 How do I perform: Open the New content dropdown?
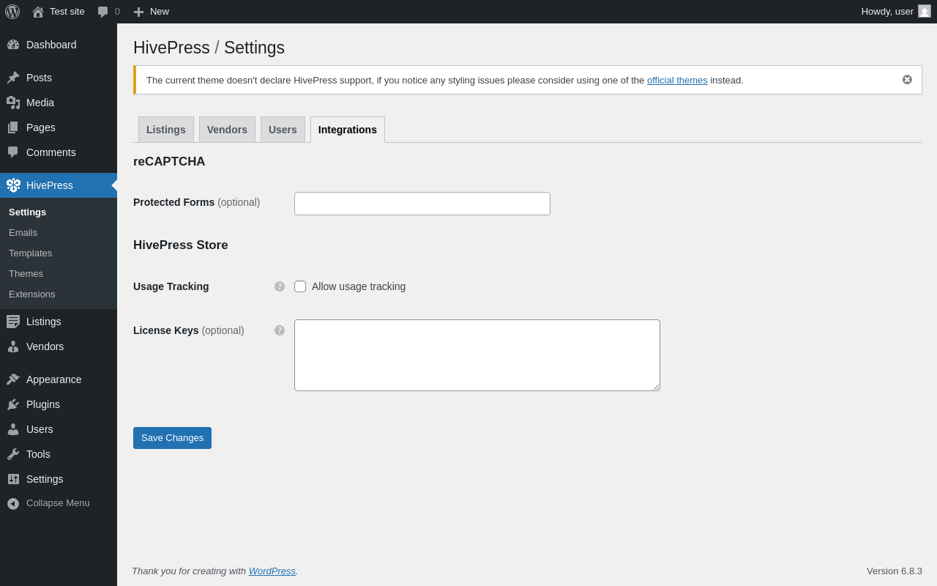152,12
